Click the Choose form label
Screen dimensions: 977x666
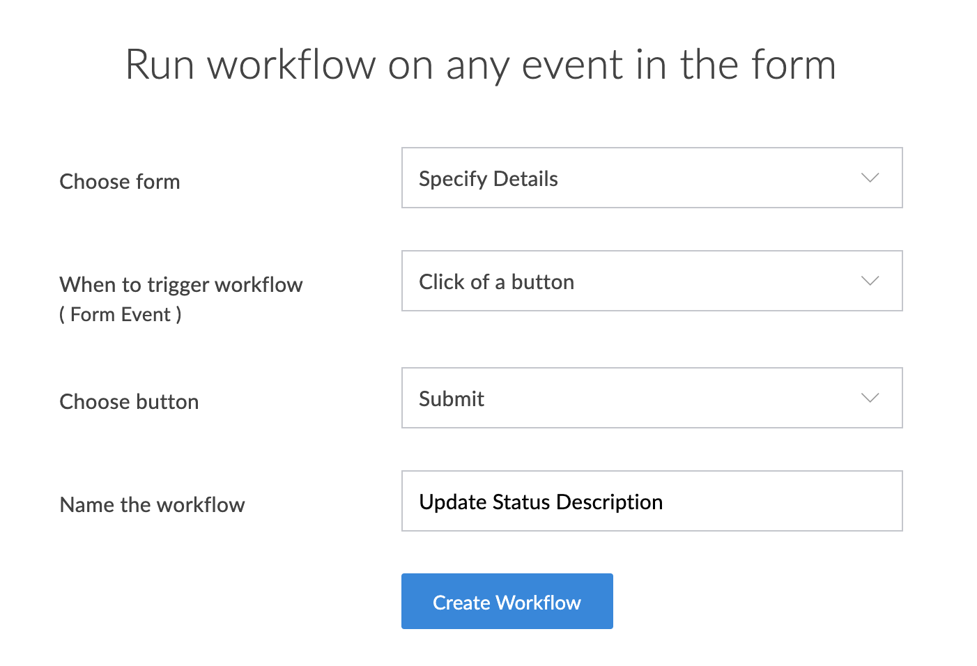[120, 182]
